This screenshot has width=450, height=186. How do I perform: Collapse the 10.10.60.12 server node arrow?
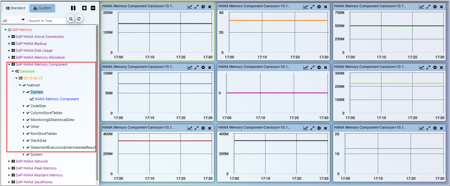click(x=17, y=78)
